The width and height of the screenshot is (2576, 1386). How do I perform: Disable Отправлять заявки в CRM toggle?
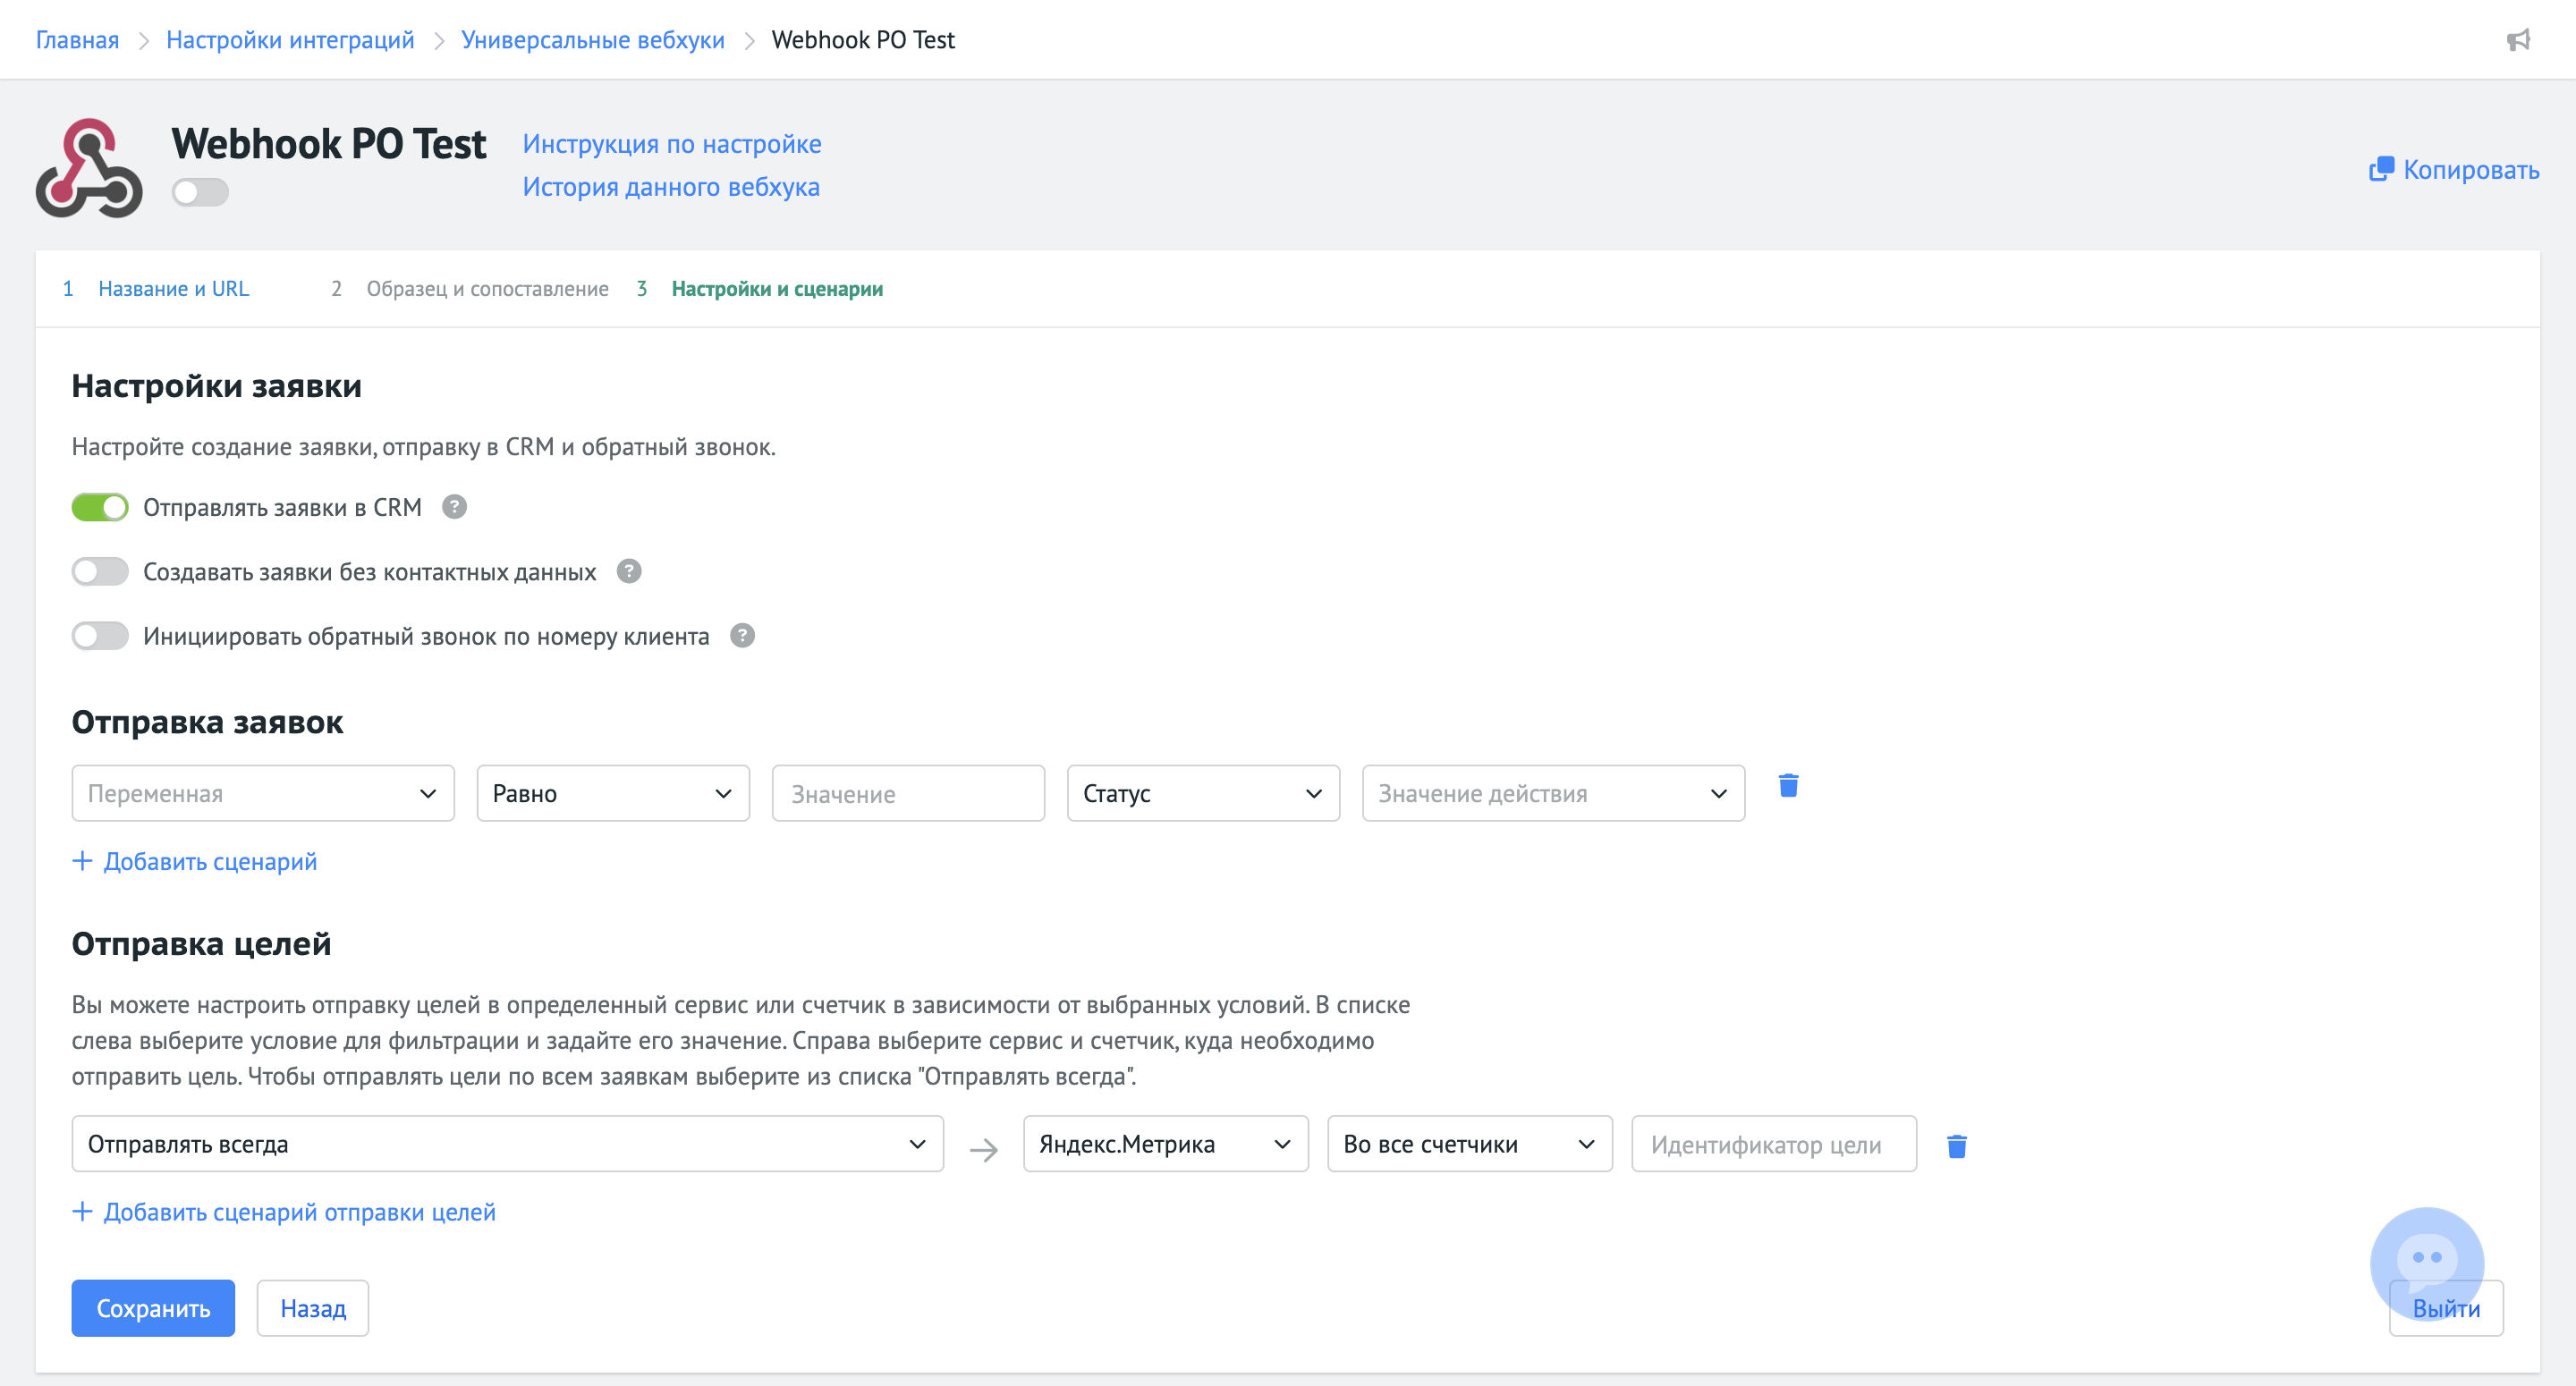click(x=100, y=507)
